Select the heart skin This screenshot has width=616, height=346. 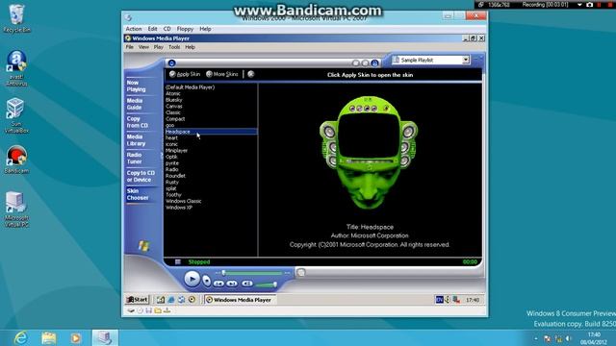coord(171,137)
